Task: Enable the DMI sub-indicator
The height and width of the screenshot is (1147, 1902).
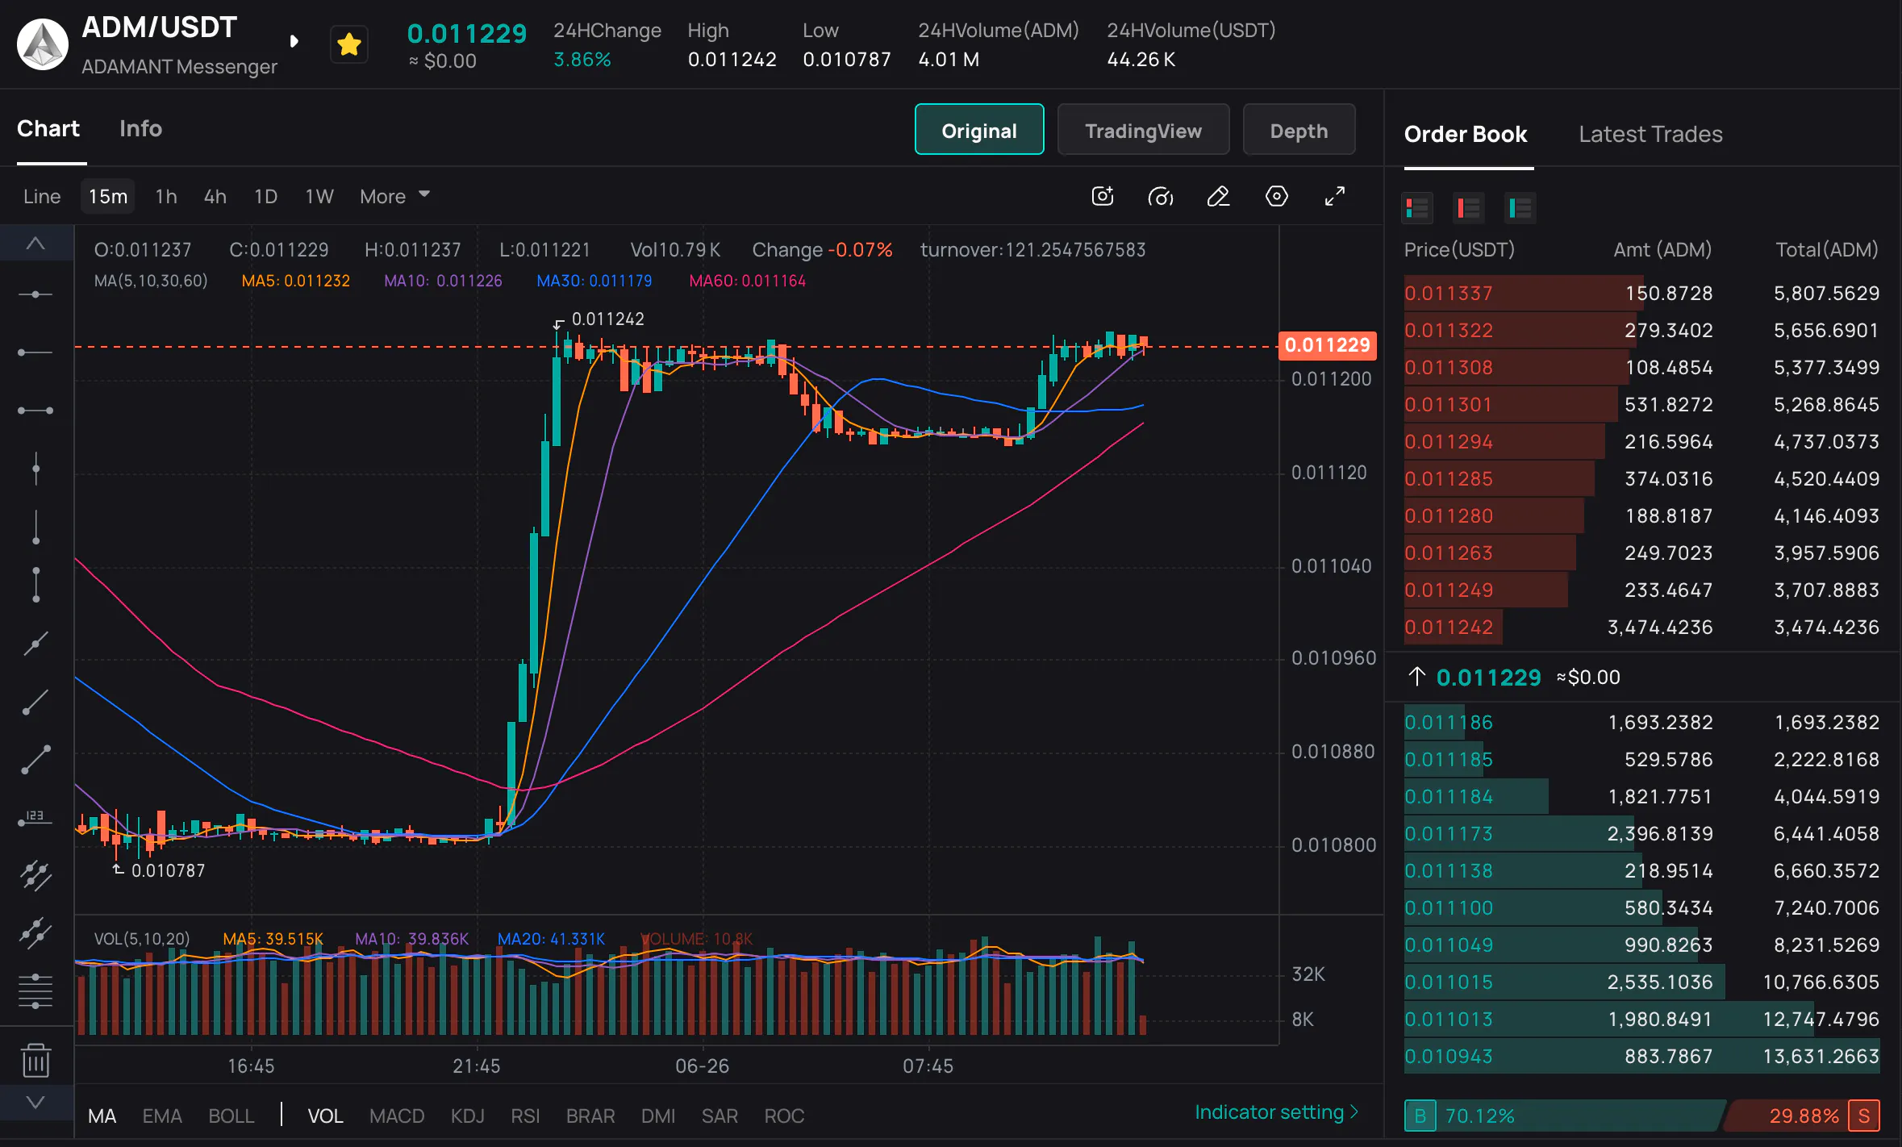Action: 658,1116
